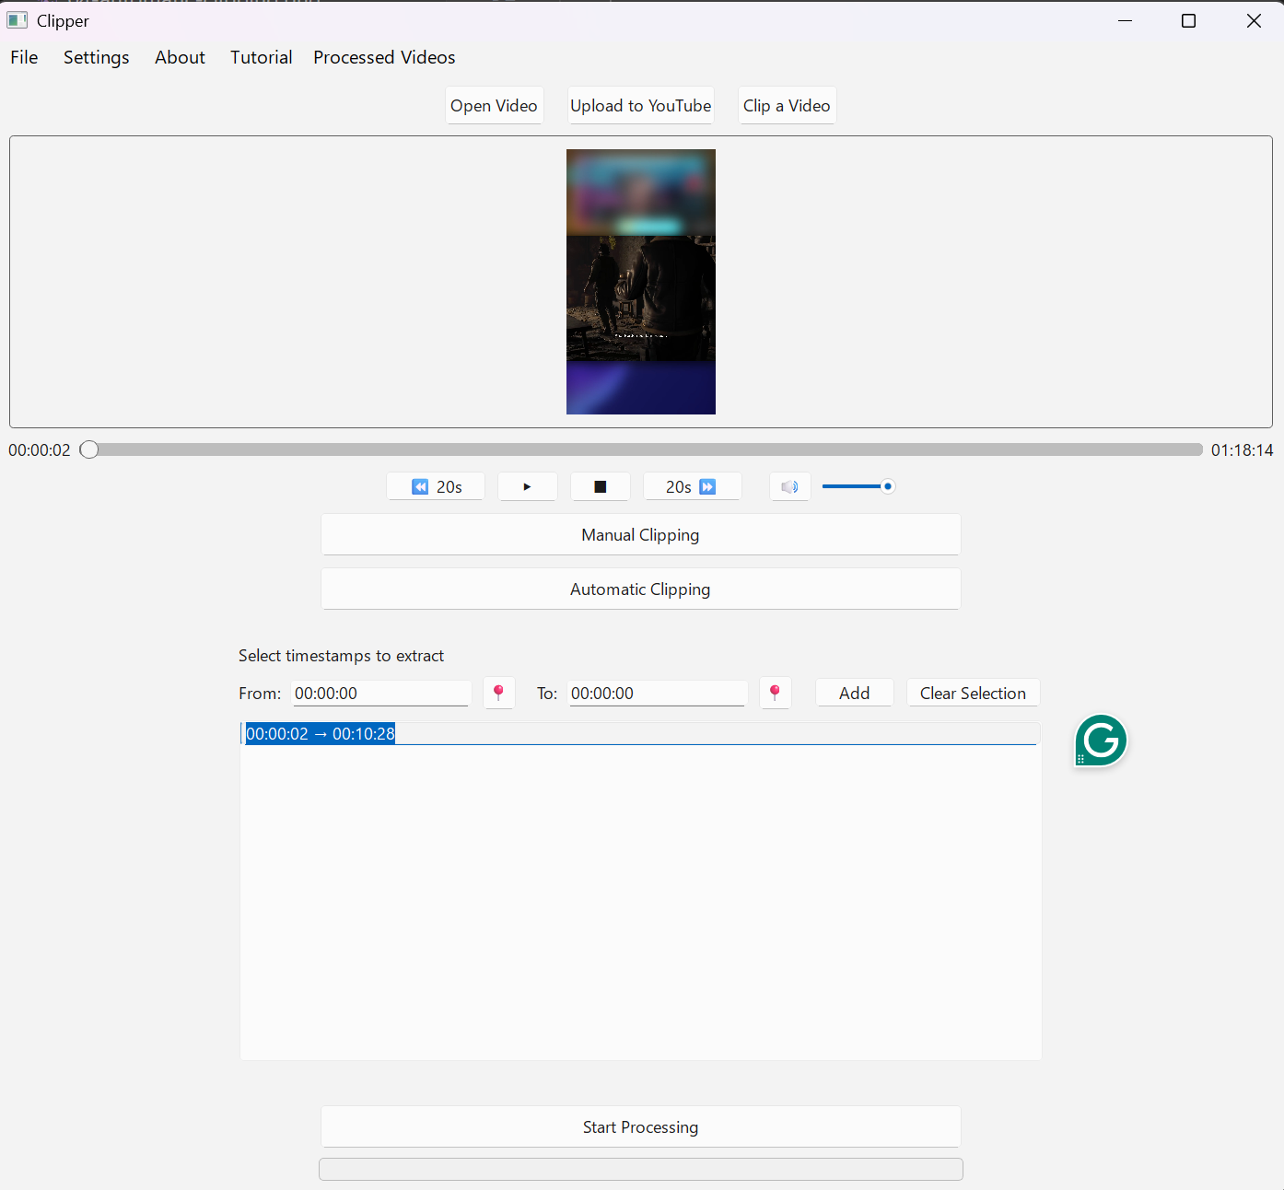This screenshot has height=1190, width=1284.
Task: Click the green Grammarly icon
Action: 1101,741
